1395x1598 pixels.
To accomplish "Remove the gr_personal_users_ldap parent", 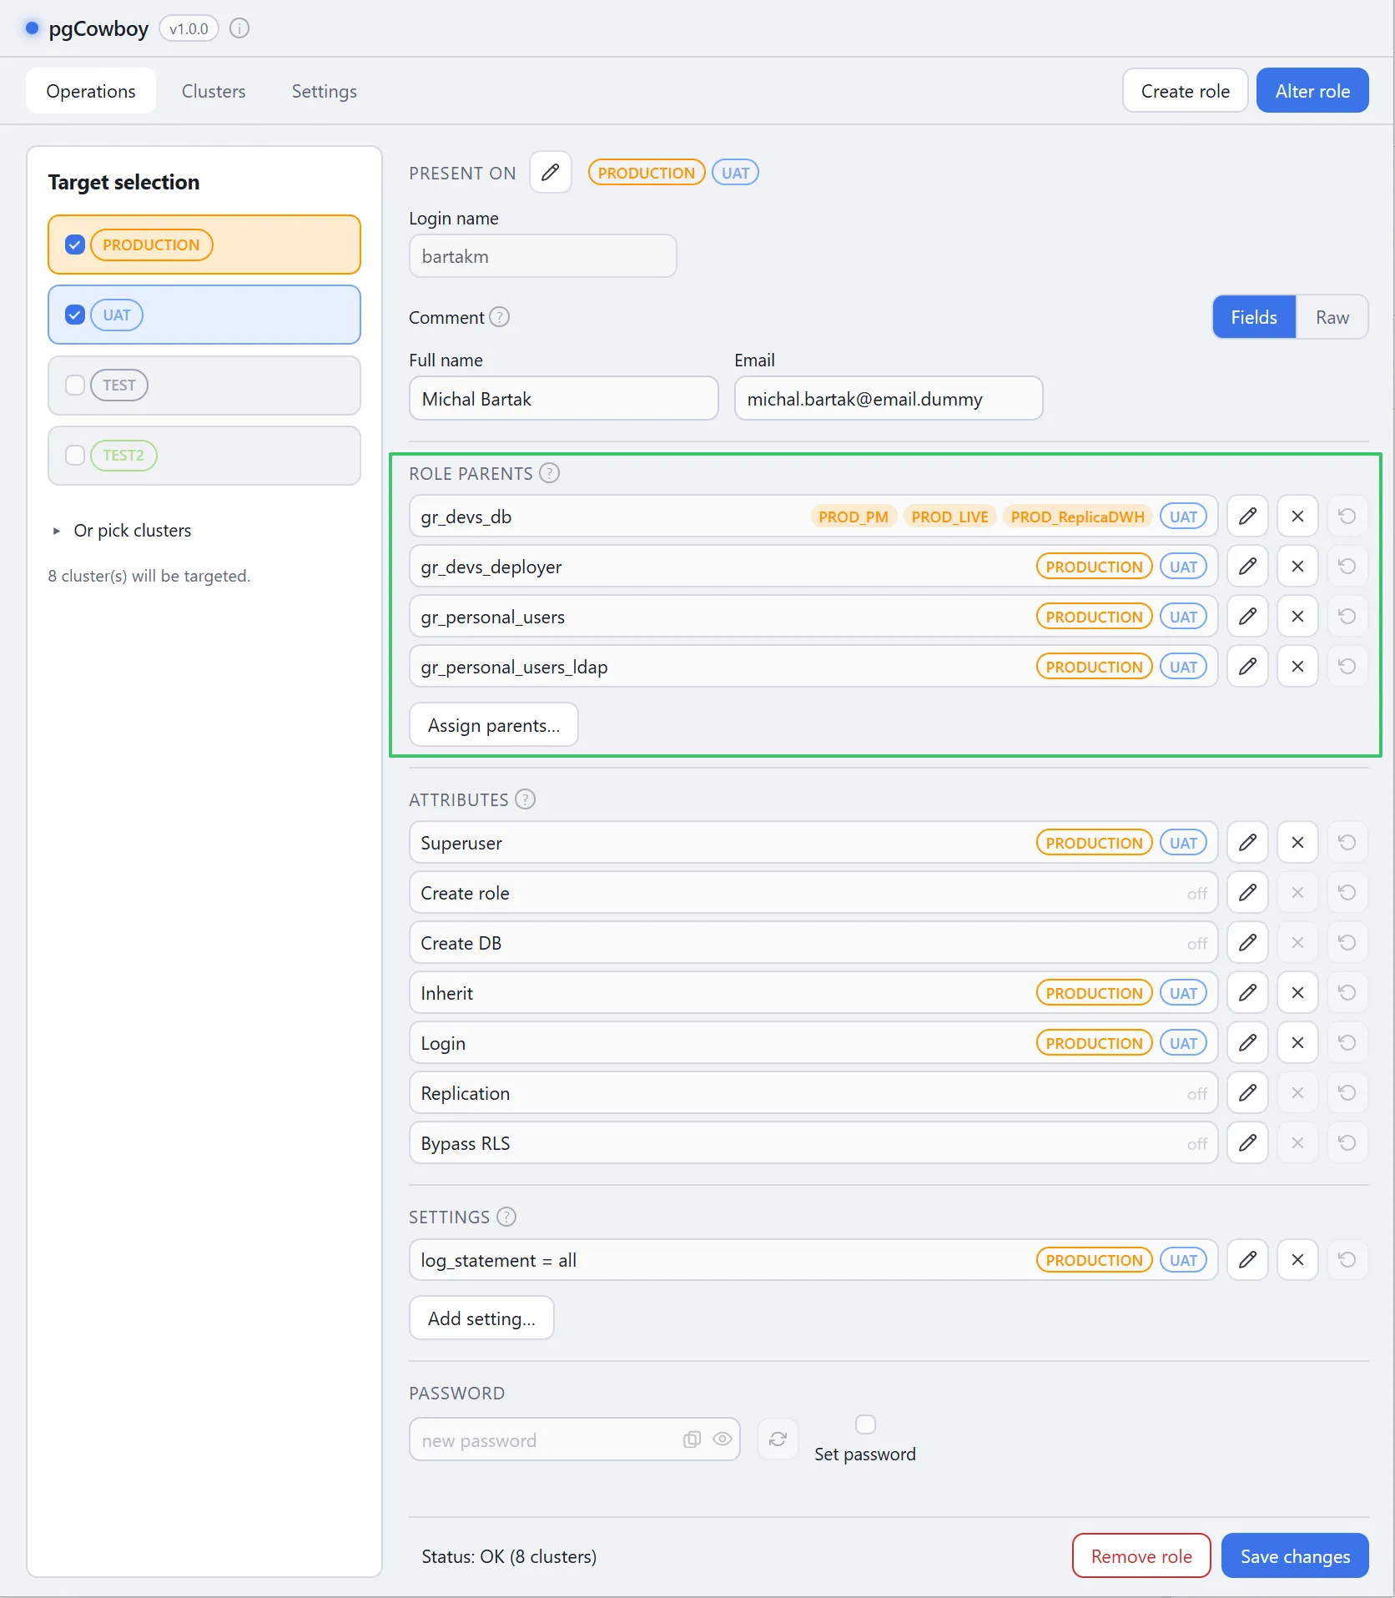I will point(1297,667).
